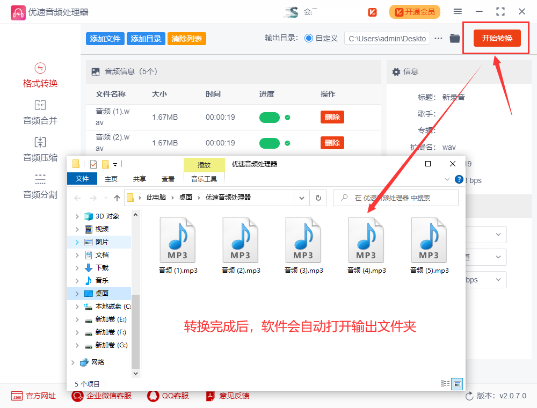Open Explorer 查看 ribbon tab

168,179
